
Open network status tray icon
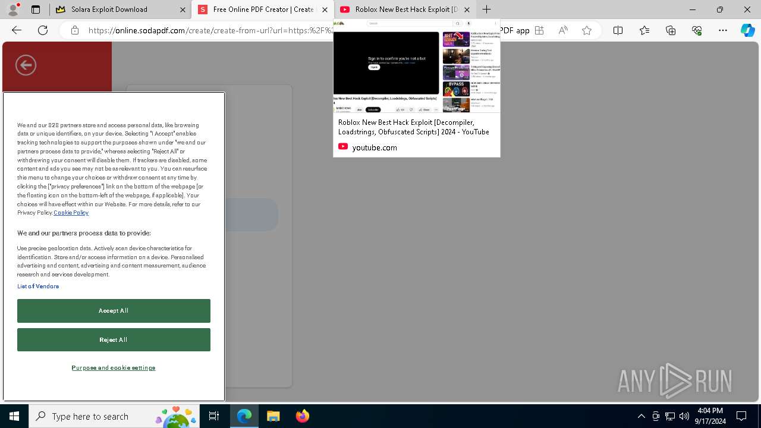pyautogui.click(x=670, y=416)
